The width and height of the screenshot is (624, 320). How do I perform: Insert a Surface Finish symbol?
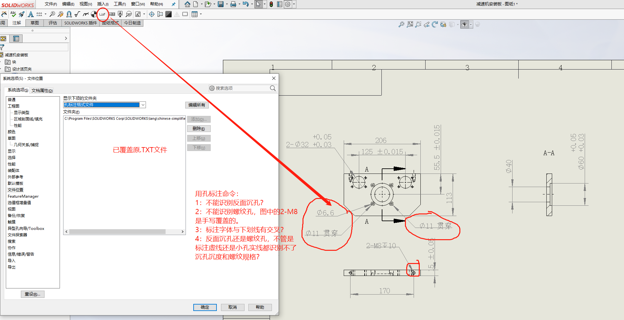tap(77, 14)
